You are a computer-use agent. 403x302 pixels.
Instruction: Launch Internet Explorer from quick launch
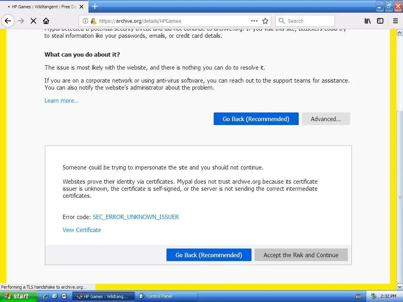click(46, 296)
